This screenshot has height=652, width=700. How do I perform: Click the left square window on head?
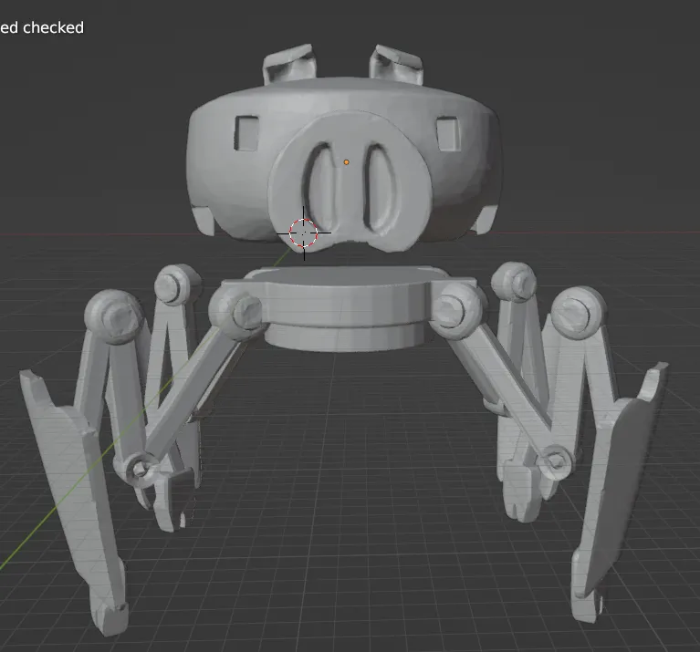(246, 133)
